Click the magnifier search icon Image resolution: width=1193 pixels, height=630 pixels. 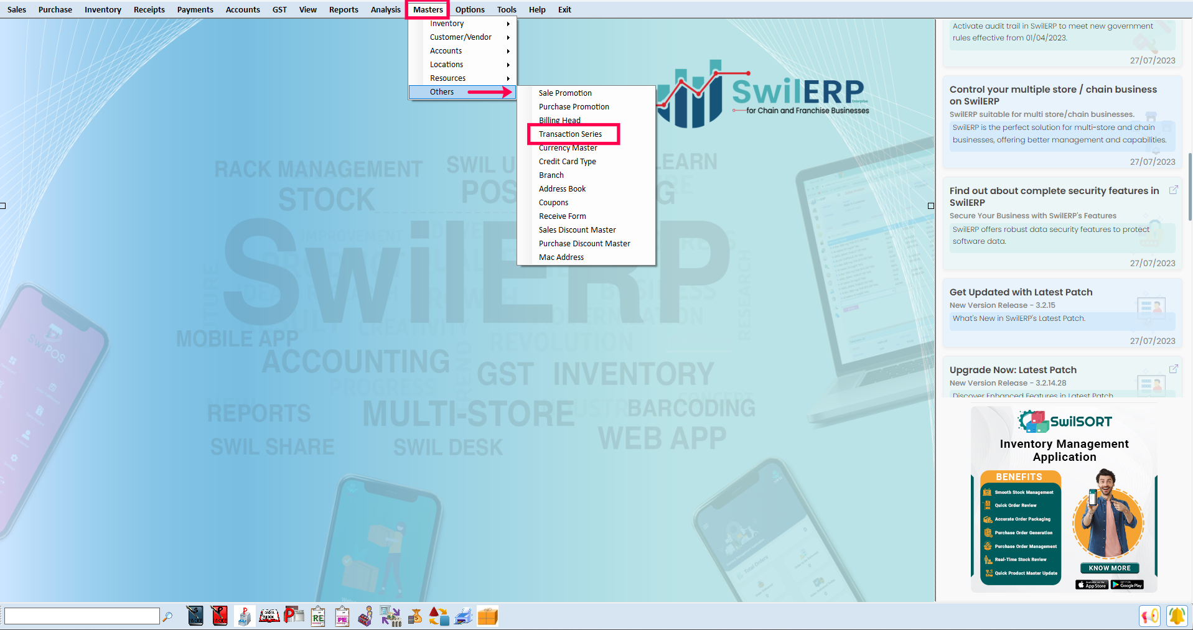[167, 616]
